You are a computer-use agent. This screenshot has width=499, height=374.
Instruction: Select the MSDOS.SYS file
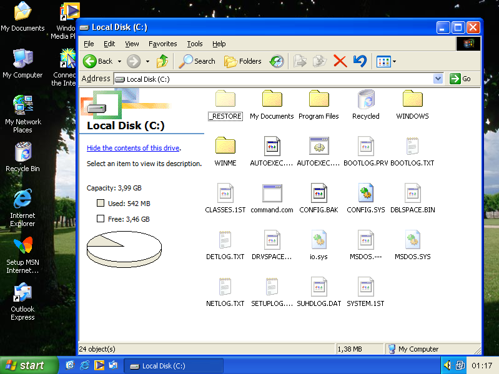(x=412, y=245)
